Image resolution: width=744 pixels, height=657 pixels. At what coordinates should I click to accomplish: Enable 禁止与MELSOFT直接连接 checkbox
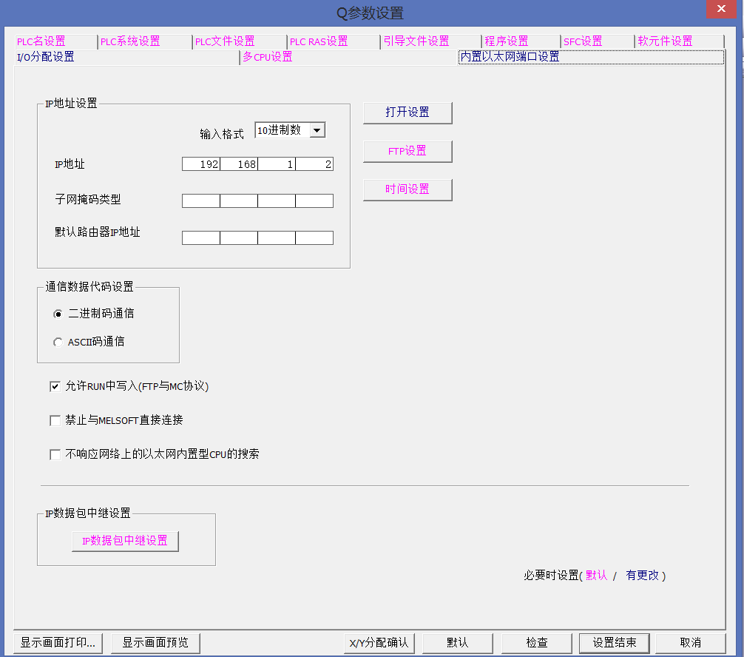(55, 420)
